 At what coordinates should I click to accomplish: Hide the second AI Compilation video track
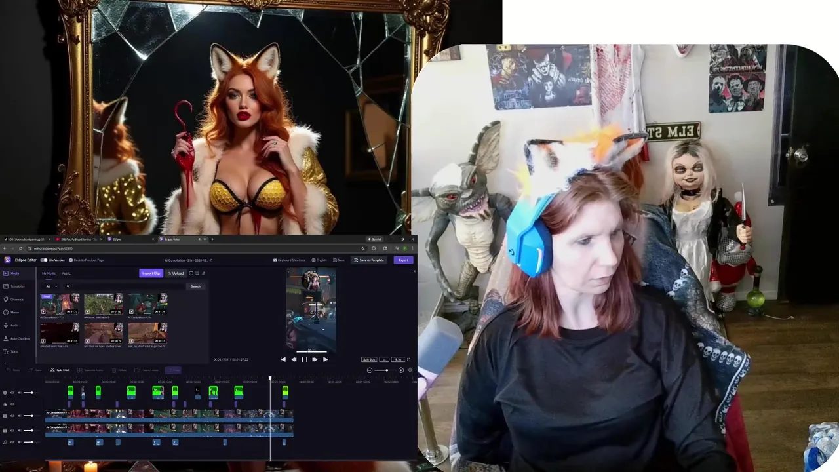12,431
